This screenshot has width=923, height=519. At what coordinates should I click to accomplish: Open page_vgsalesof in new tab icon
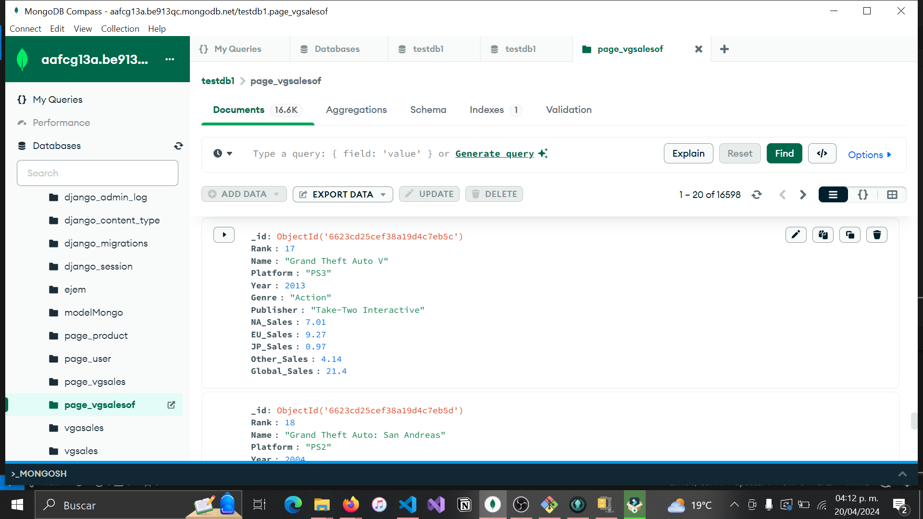pos(171,405)
